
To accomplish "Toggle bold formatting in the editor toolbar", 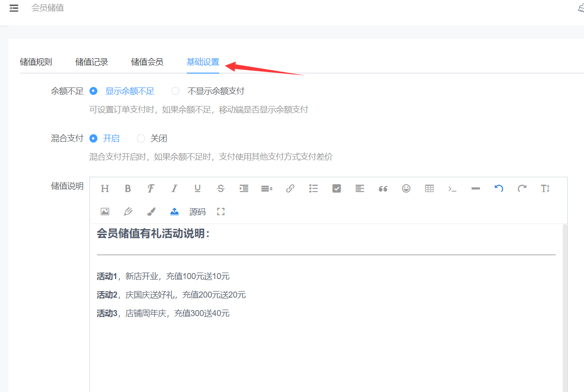I will (x=128, y=188).
